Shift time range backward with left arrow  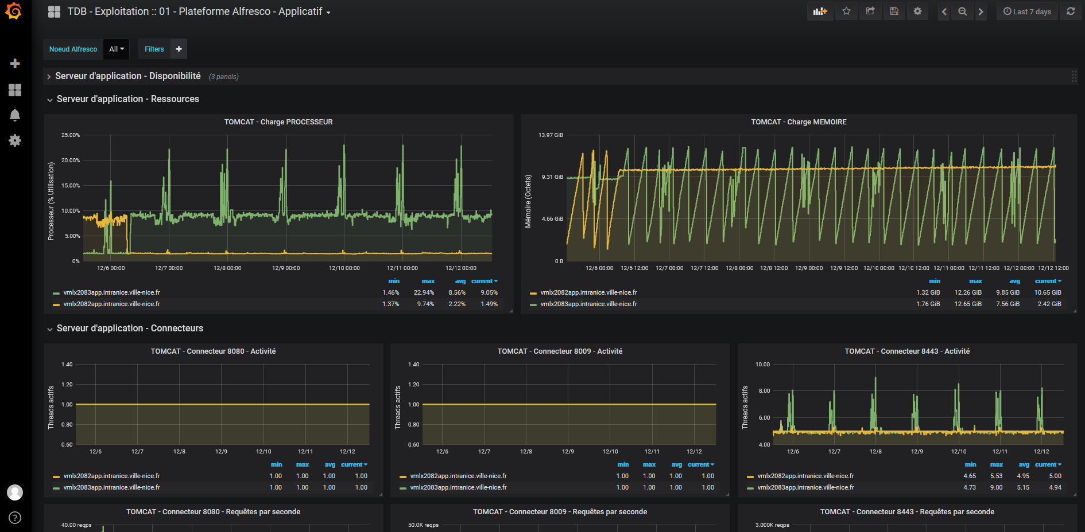click(x=944, y=11)
